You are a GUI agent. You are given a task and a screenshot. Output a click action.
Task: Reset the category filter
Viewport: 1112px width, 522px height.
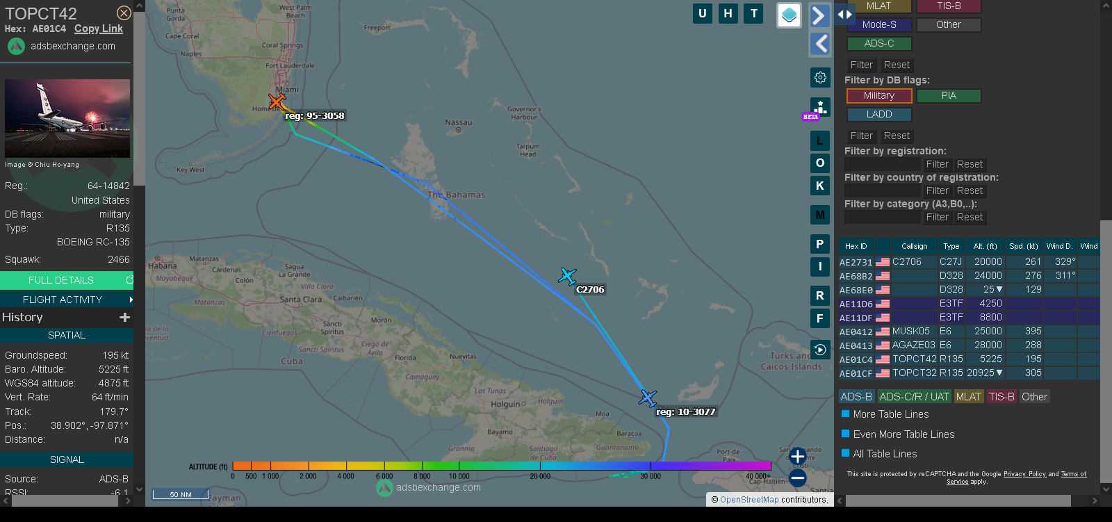970,217
